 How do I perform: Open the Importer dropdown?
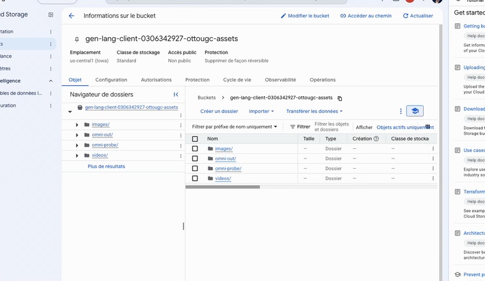tap(261, 111)
